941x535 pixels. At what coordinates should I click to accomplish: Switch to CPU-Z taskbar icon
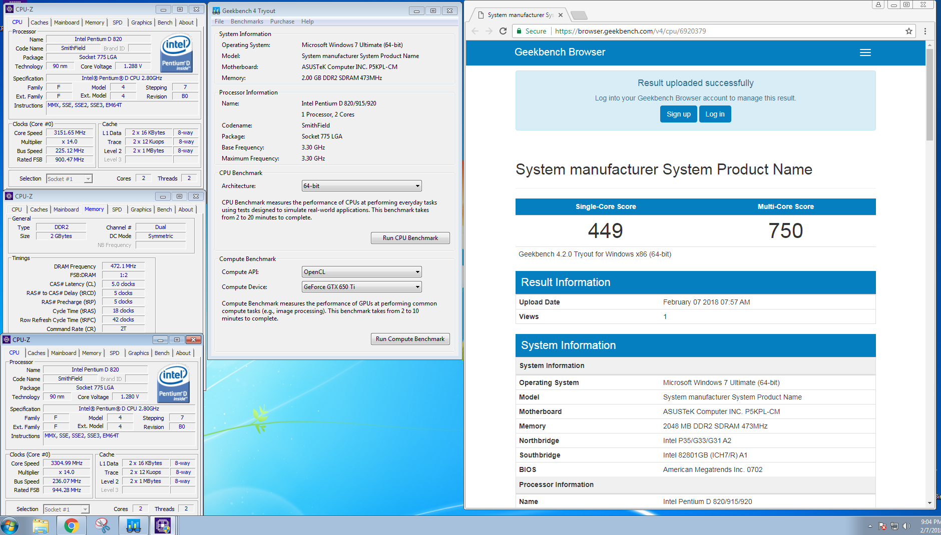coord(163,525)
